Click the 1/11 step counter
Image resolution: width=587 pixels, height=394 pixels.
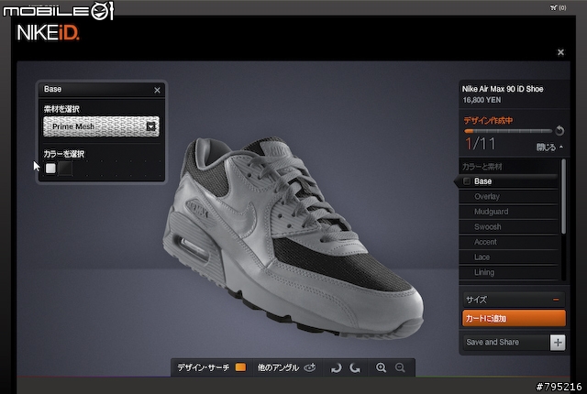[x=480, y=144]
